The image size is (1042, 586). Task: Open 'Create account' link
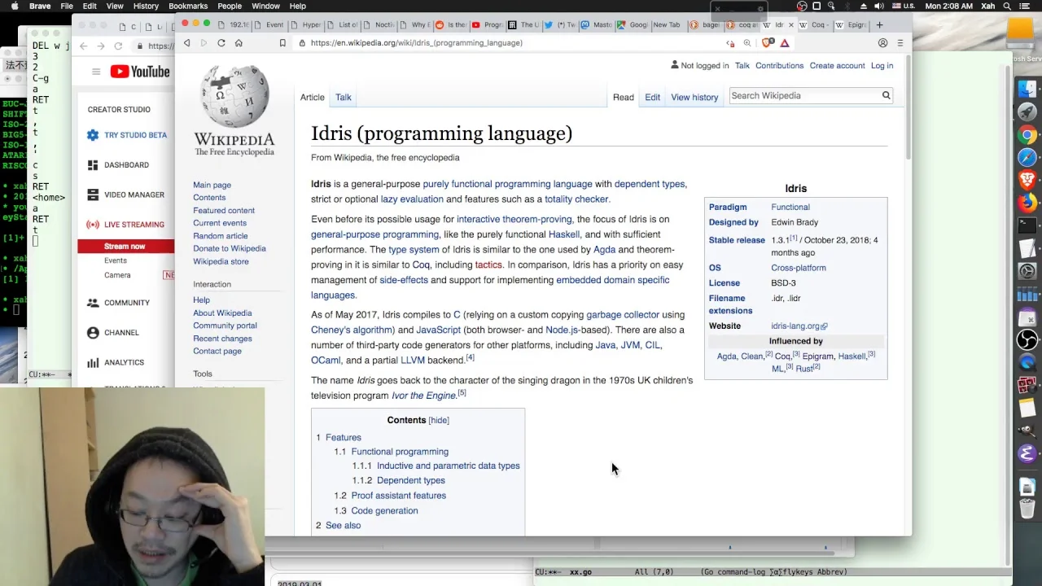tap(837, 66)
